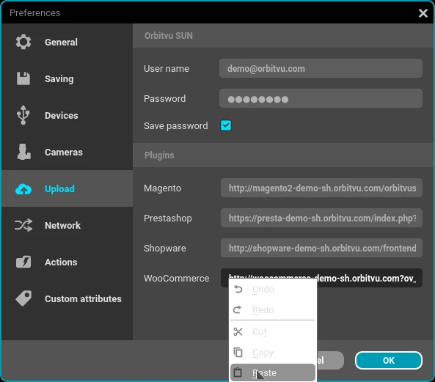This screenshot has height=382, width=435.
Task: Choose Copy in the context menu
Action: (273, 353)
